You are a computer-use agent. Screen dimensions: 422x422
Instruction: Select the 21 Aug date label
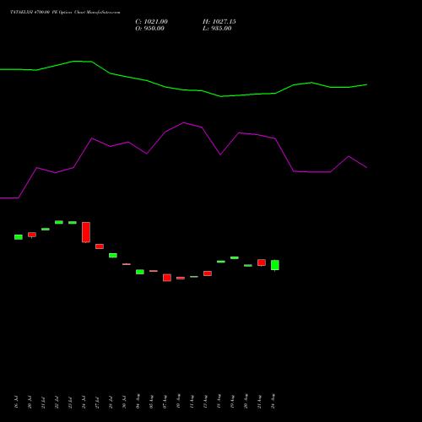[259, 401]
